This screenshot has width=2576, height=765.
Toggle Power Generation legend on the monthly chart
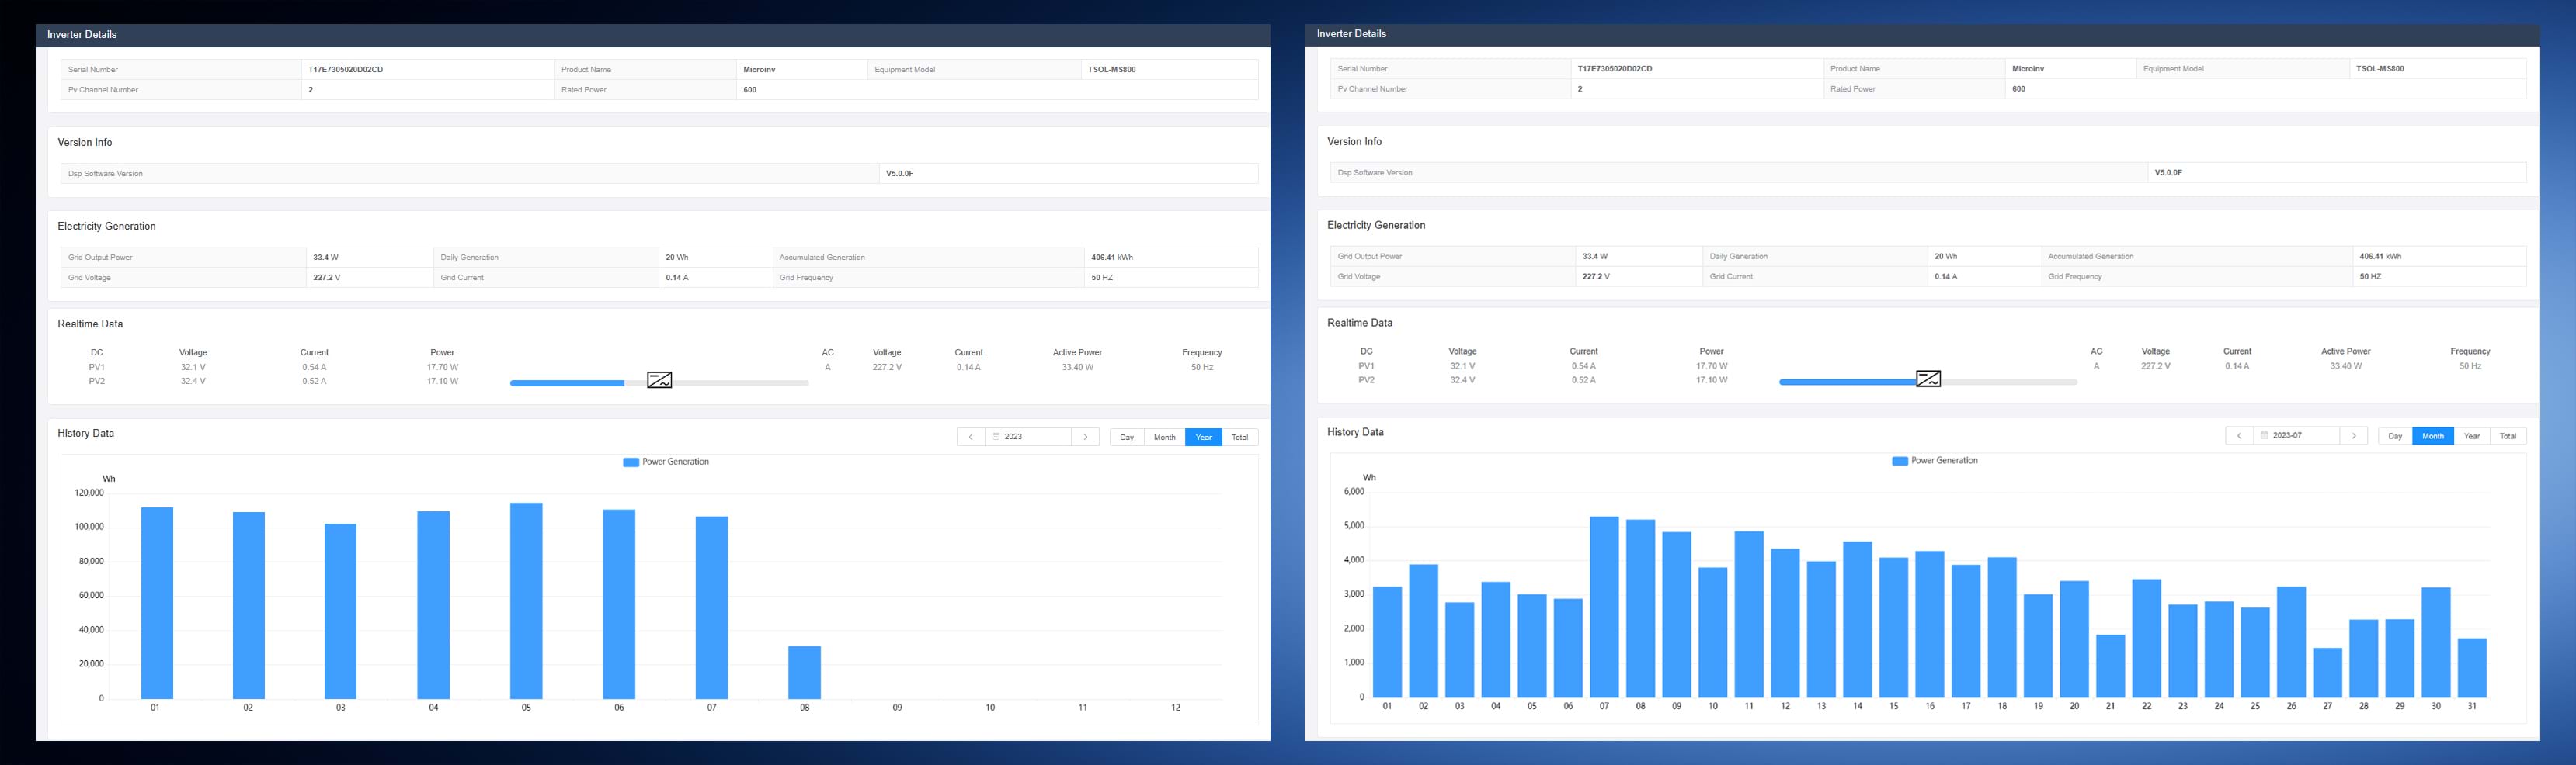click(x=1935, y=462)
